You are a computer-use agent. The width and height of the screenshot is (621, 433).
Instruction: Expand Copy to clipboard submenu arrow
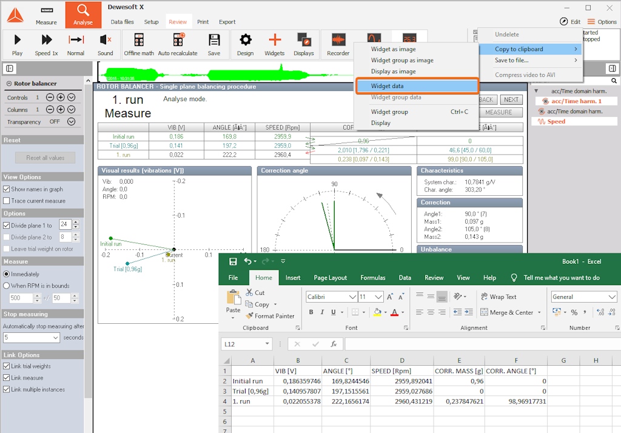coord(576,49)
